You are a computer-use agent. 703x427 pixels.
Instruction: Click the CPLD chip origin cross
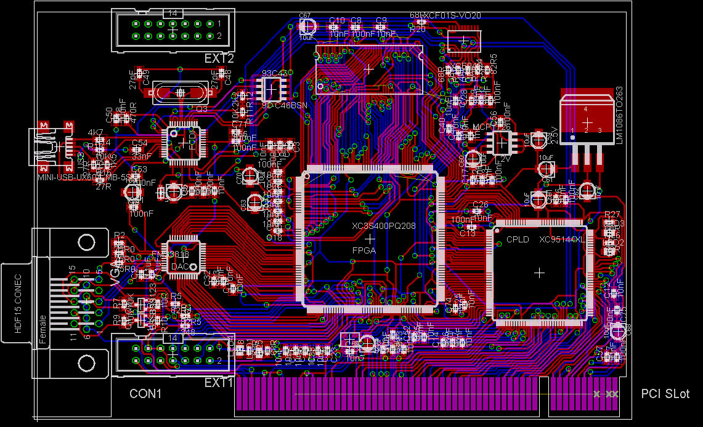[x=539, y=272]
